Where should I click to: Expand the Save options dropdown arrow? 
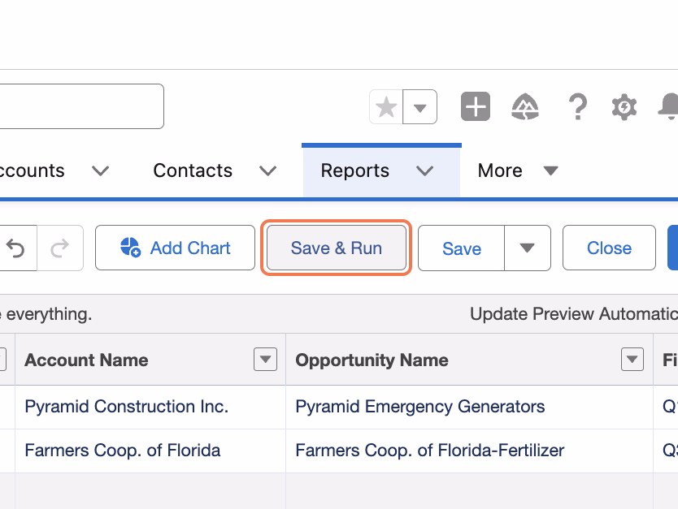pos(527,248)
